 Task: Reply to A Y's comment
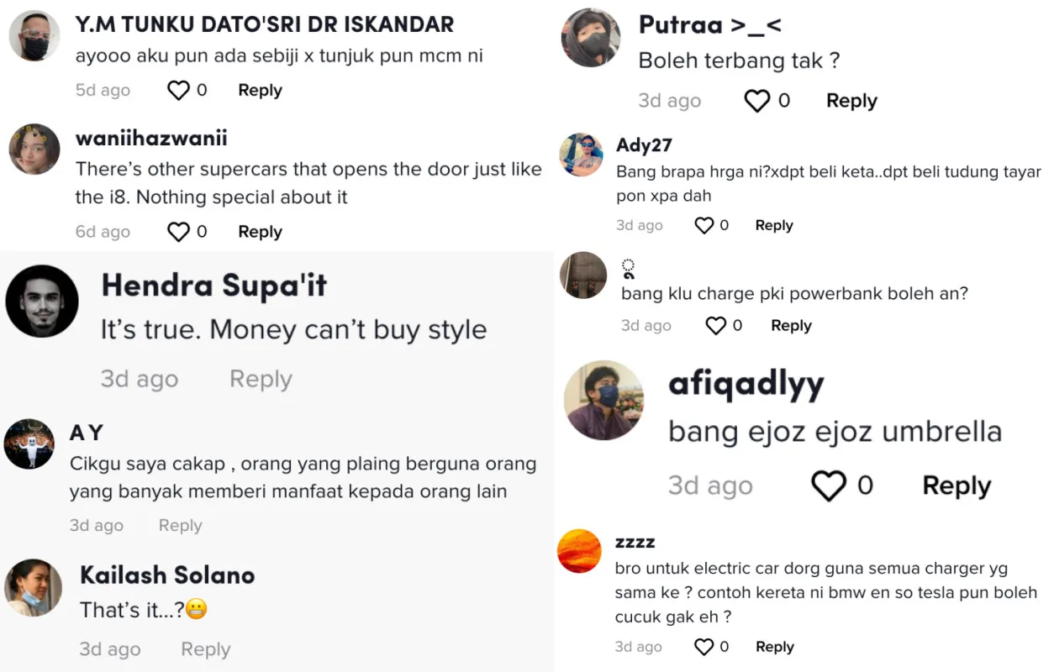(x=181, y=526)
